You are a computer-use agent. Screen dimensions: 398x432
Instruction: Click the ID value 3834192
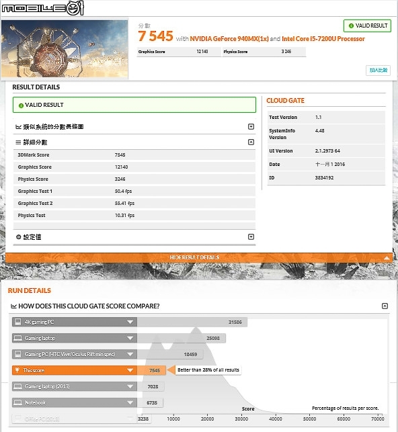point(324,178)
